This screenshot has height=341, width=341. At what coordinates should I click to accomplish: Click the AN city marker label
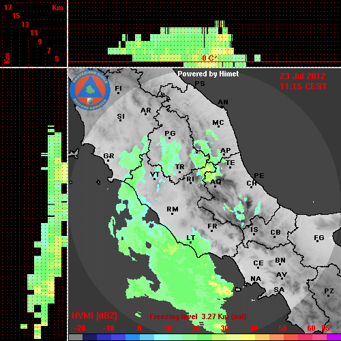point(223,102)
